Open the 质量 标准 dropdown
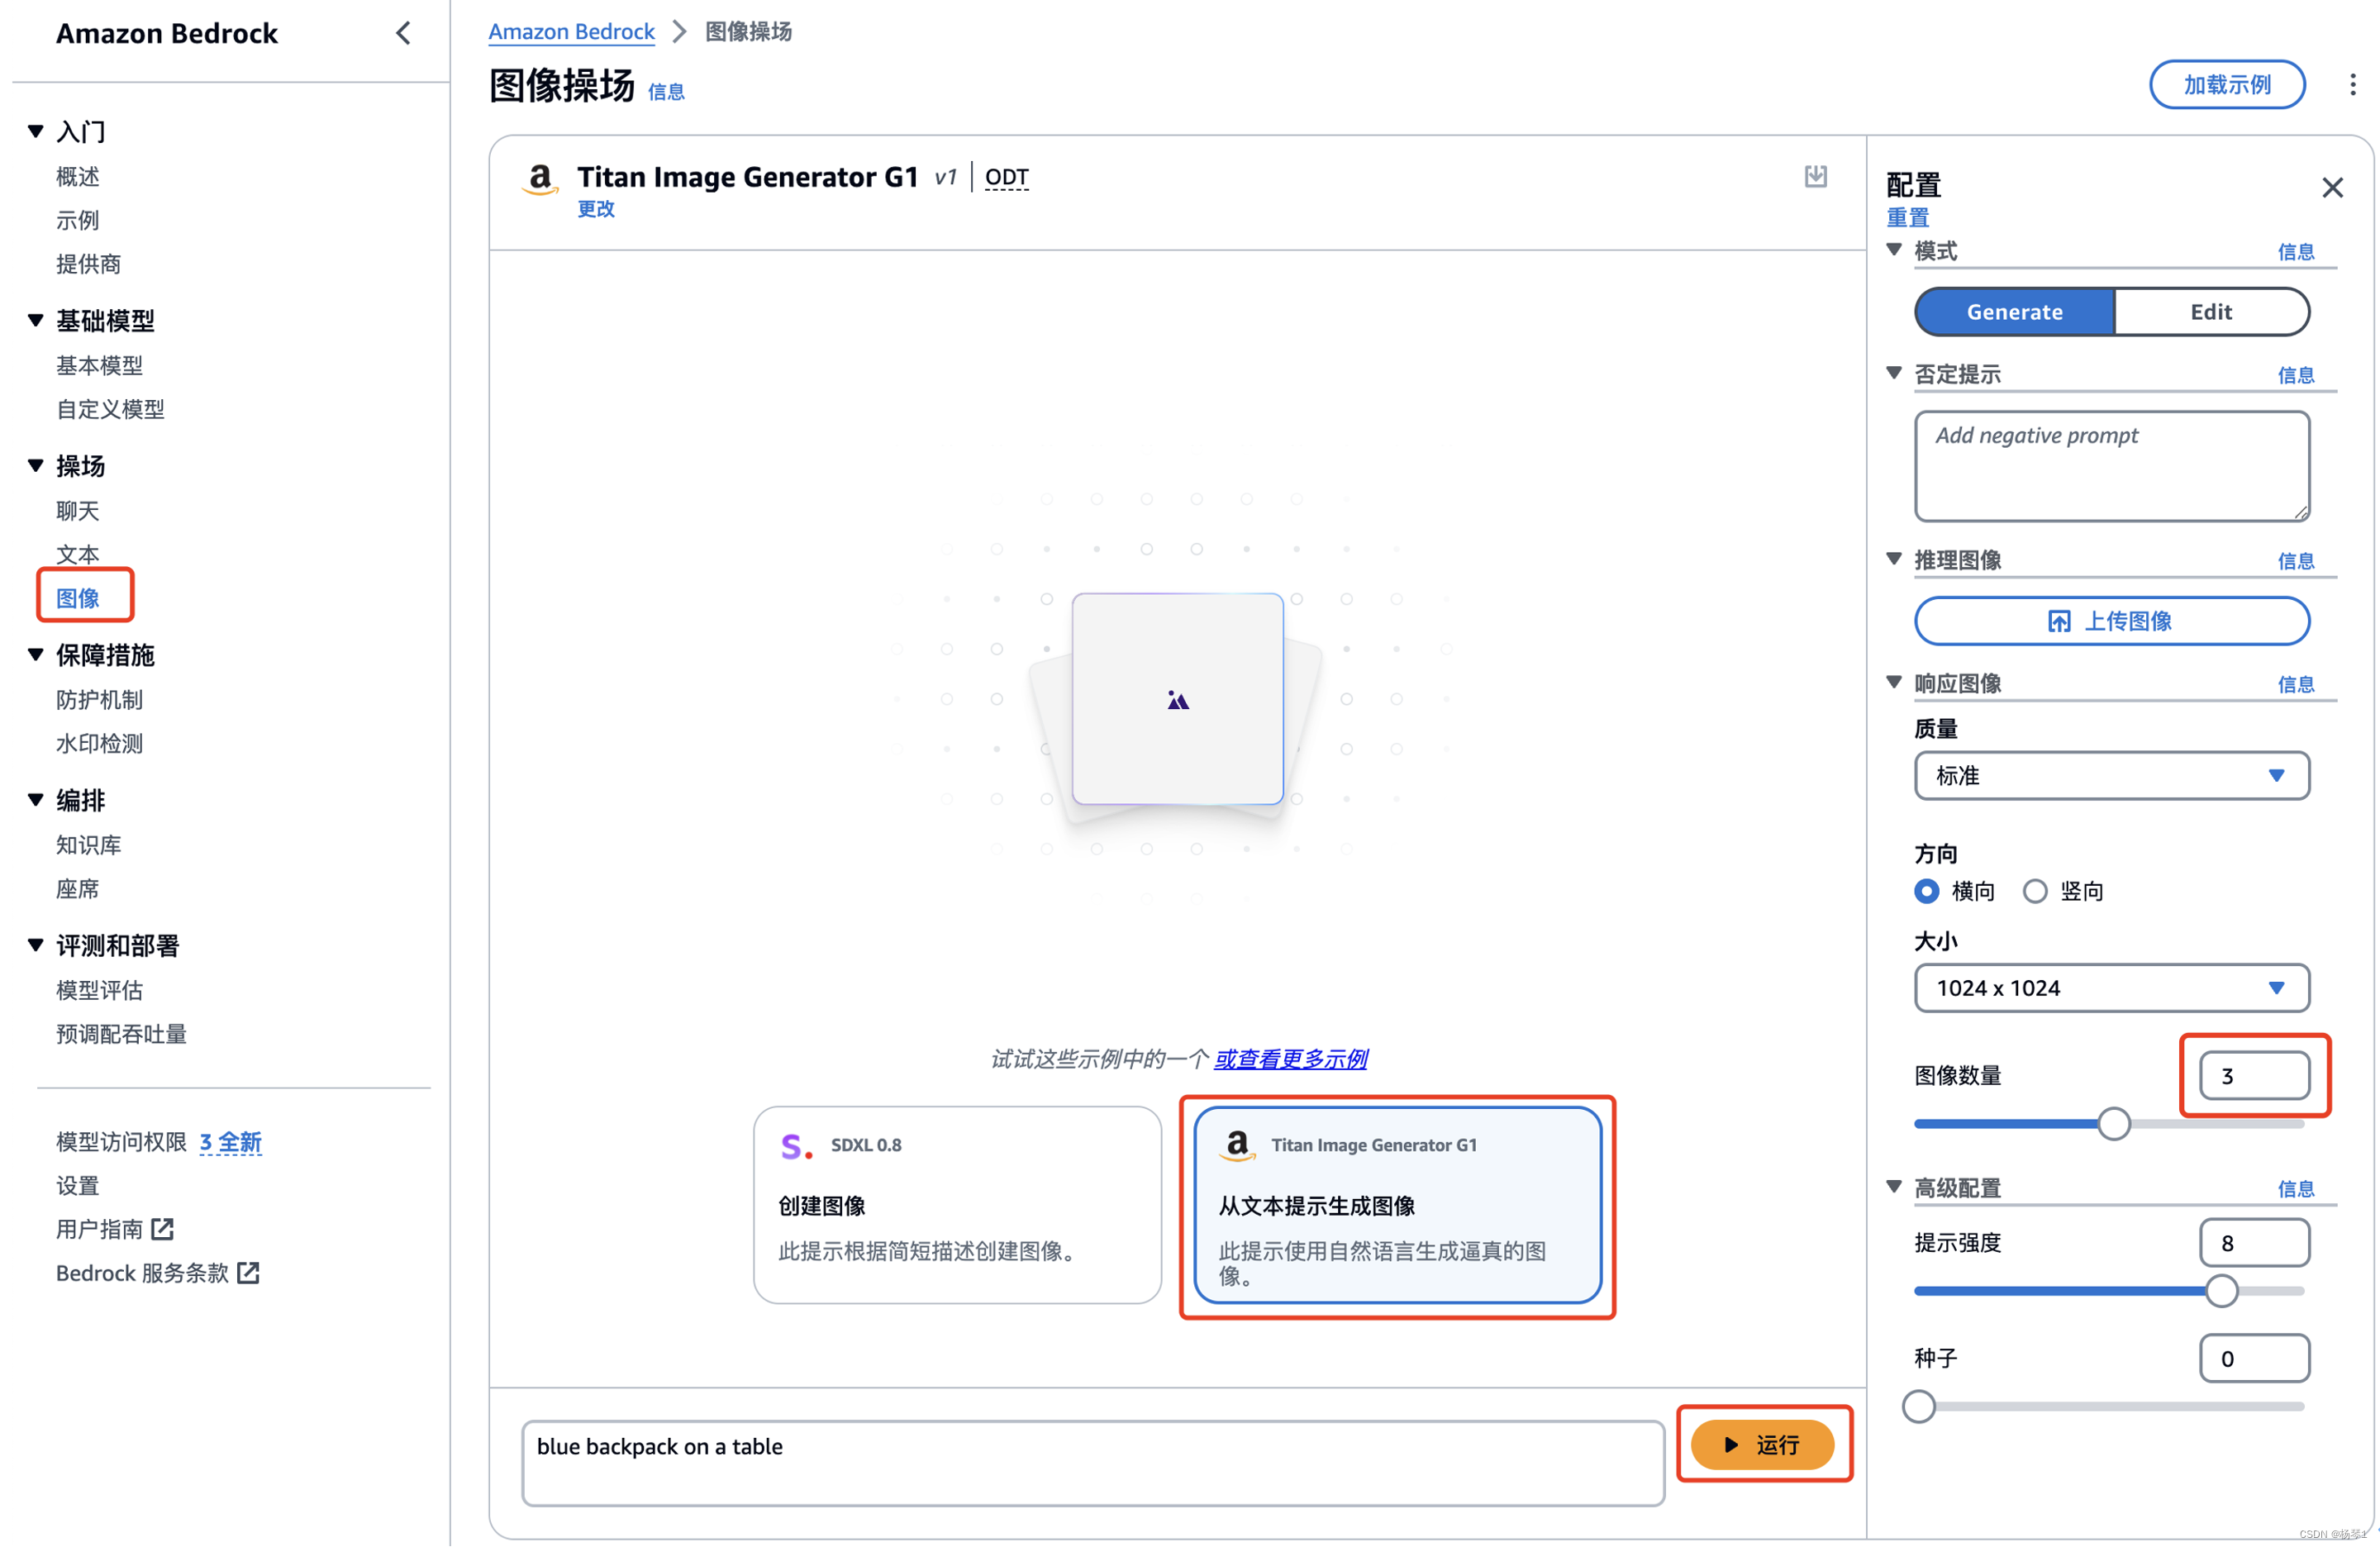 coord(2111,776)
